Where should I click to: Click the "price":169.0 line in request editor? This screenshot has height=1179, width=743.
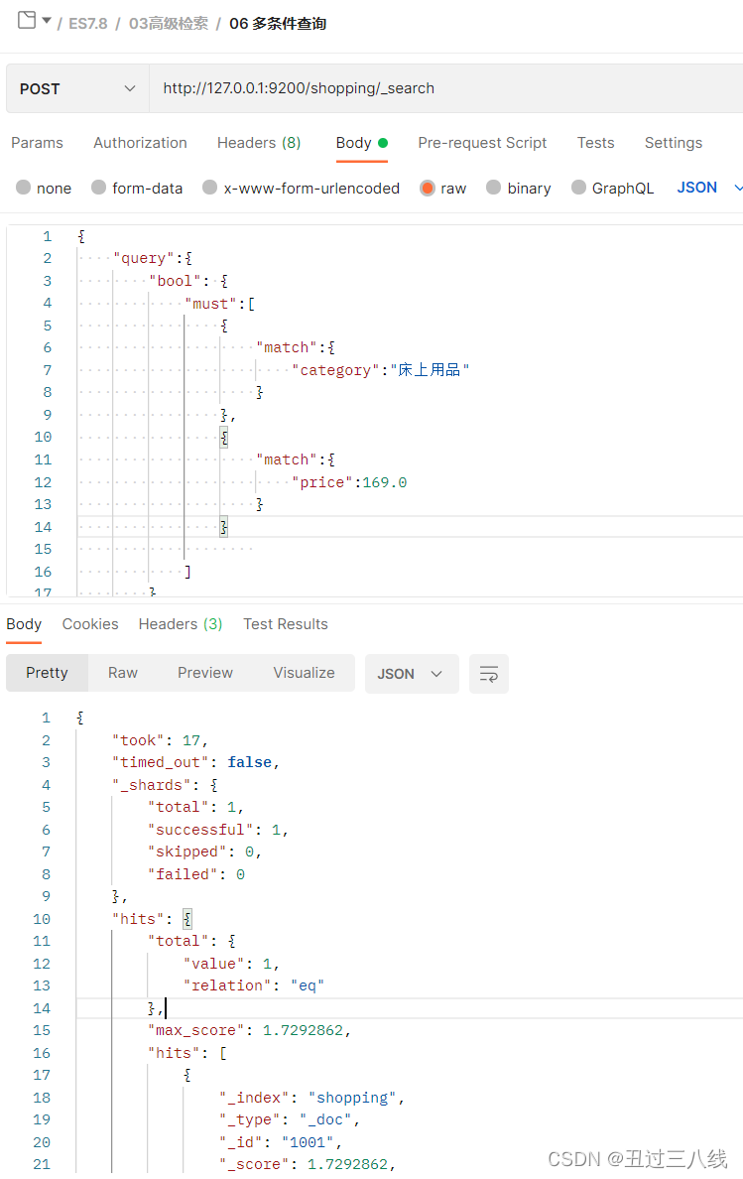click(349, 482)
